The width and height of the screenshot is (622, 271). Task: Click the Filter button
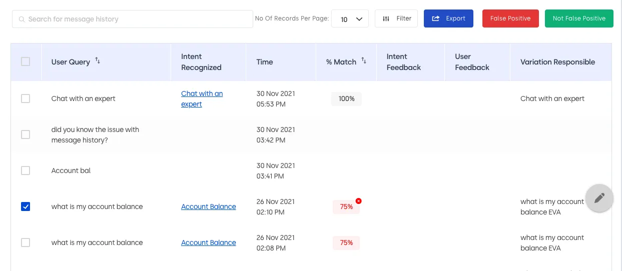tap(396, 18)
